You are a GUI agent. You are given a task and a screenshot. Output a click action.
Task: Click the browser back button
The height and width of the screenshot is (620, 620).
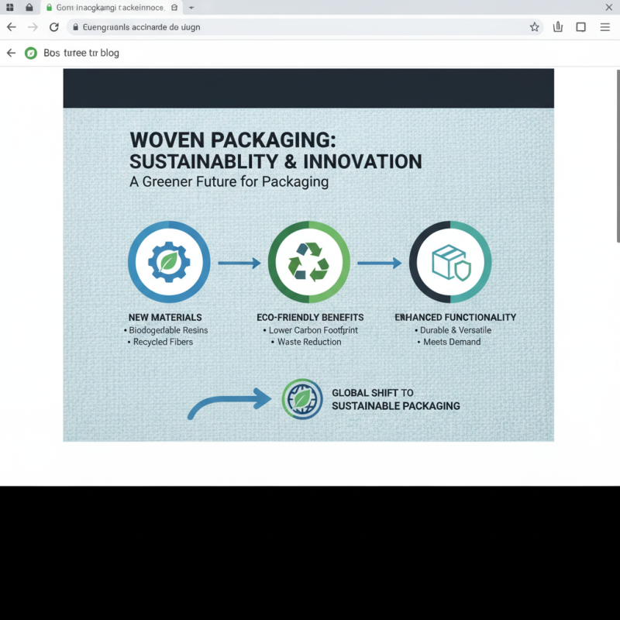pyautogui.click(x=10, y=26)
